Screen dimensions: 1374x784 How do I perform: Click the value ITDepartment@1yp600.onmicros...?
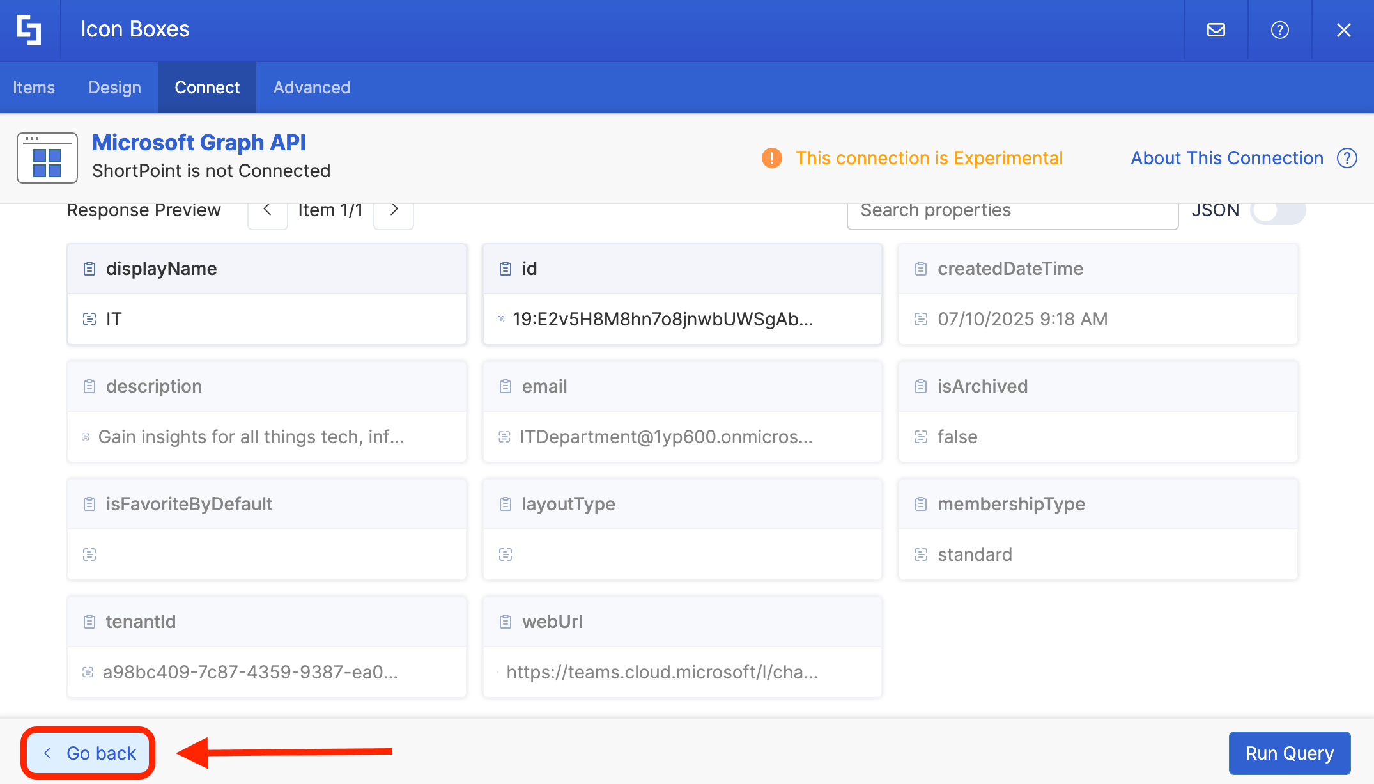(x=666, y=437)
